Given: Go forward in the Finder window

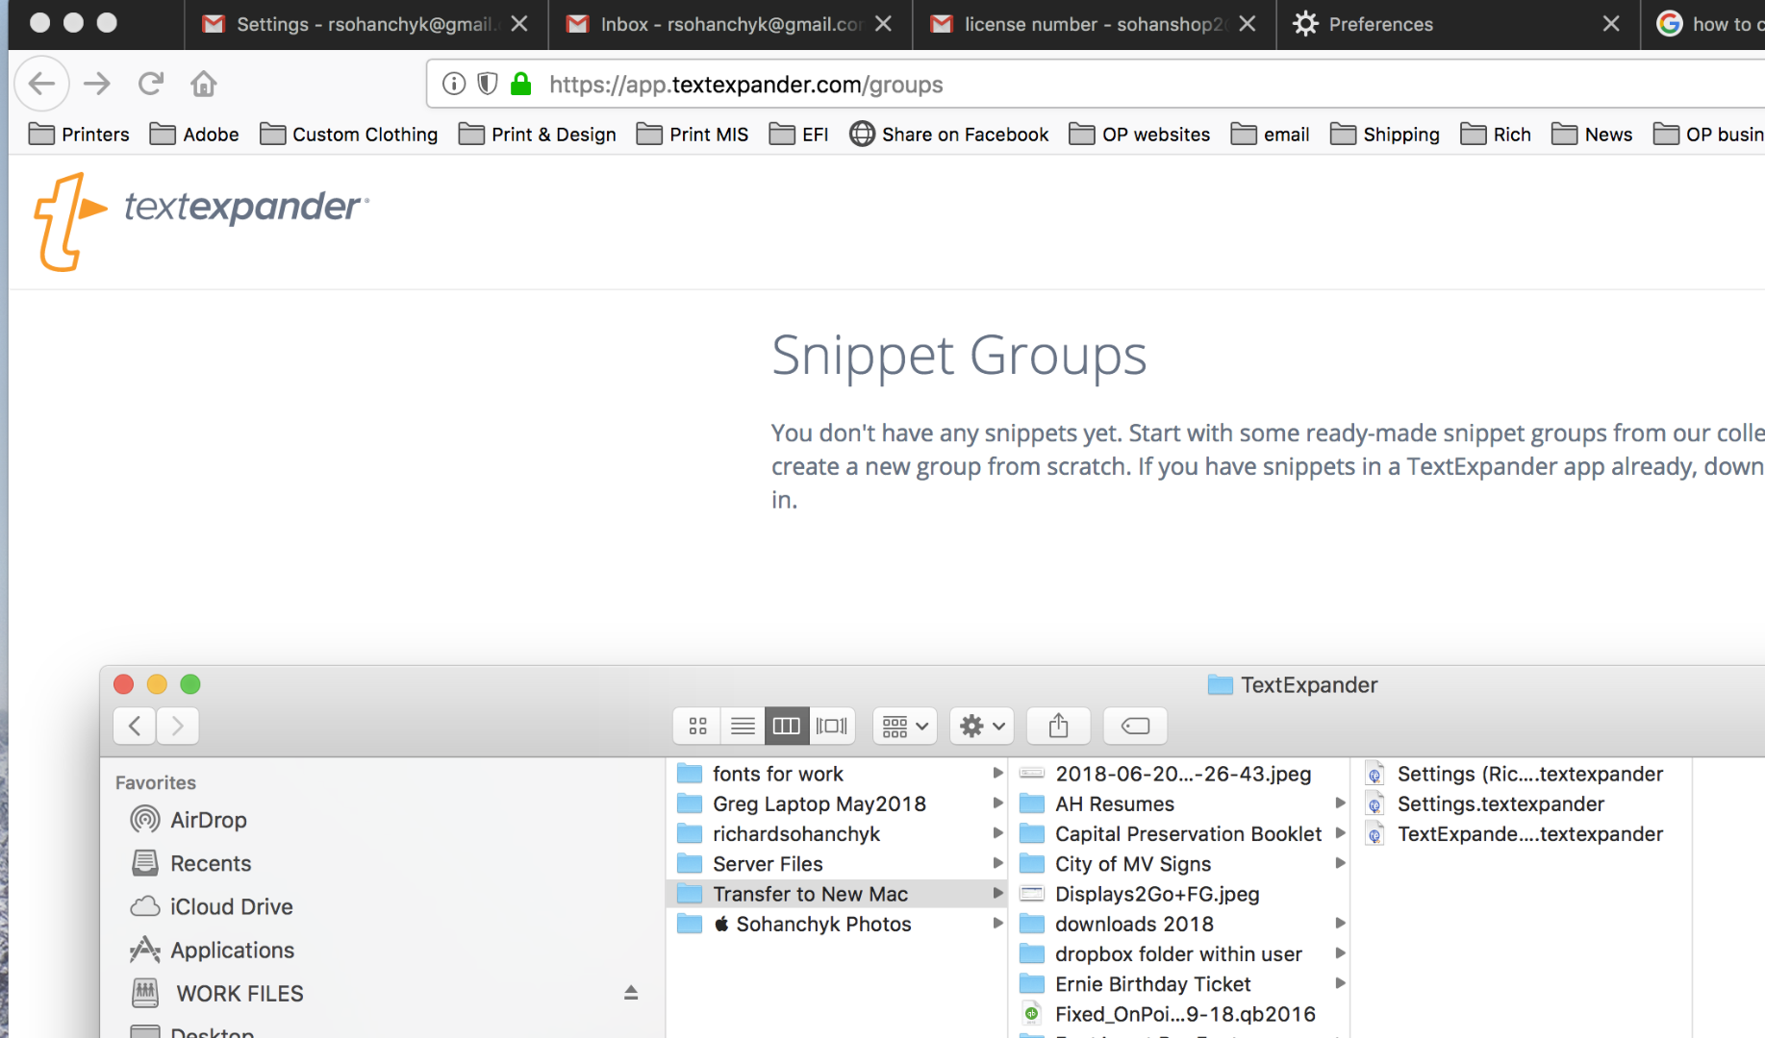Looking at the screenshot, I should [x=178, y=726].
